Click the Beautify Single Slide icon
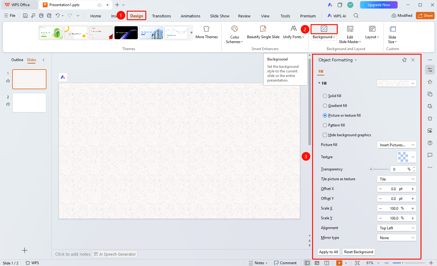Image resolution: width=437 pixels, height=266 pixels. [x=263, y=29]
